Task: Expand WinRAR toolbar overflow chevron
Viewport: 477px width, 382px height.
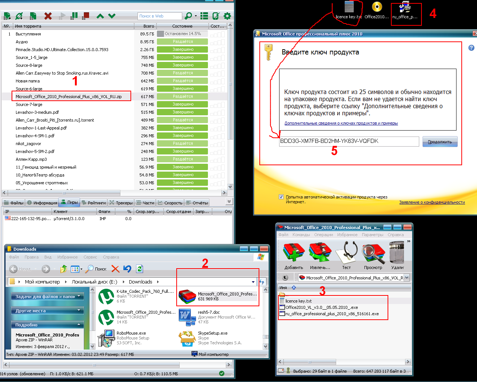Action: [408, 241]
